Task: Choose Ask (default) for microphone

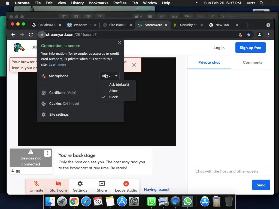Action: tap(119, 85)
